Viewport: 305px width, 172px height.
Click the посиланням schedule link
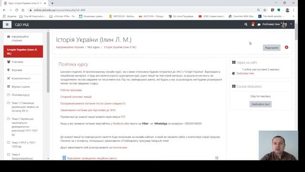120,148
